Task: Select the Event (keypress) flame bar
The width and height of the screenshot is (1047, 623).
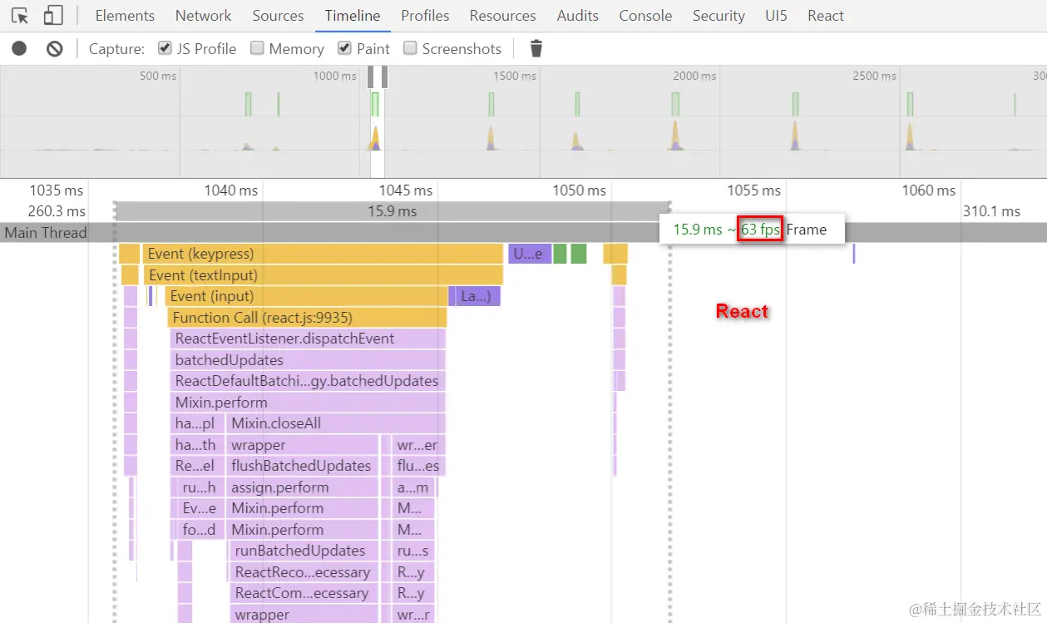Action: tap(323, 254)
